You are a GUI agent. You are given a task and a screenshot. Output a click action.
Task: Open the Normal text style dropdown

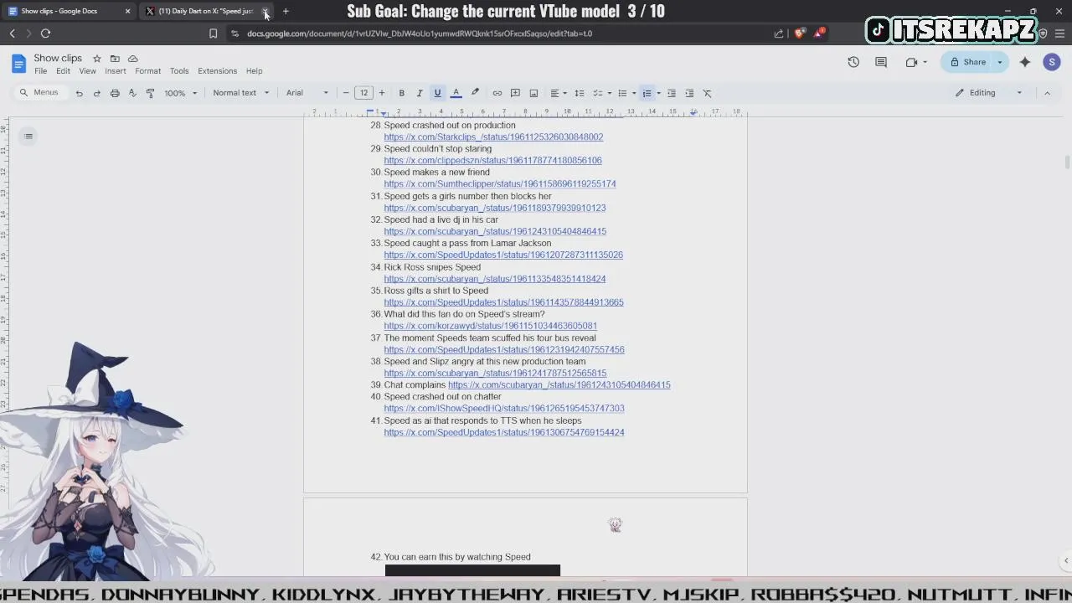coord(240,93)
